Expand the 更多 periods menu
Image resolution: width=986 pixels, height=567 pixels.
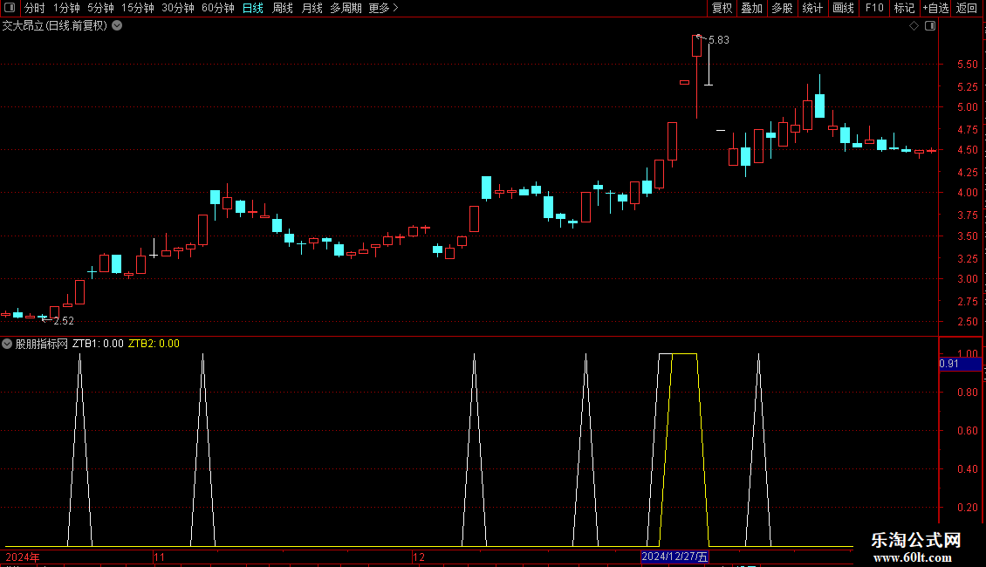coord(384,8)
